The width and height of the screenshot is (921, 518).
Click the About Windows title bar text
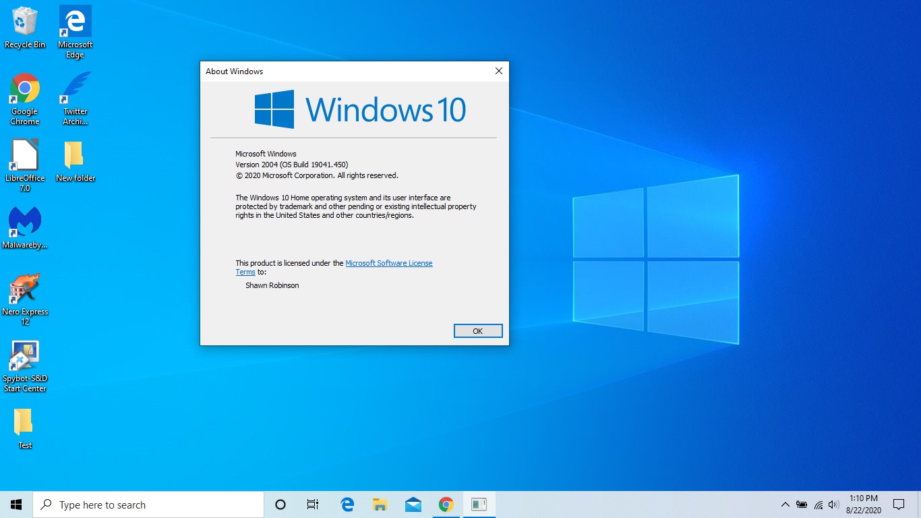click(x=235, y=71)
